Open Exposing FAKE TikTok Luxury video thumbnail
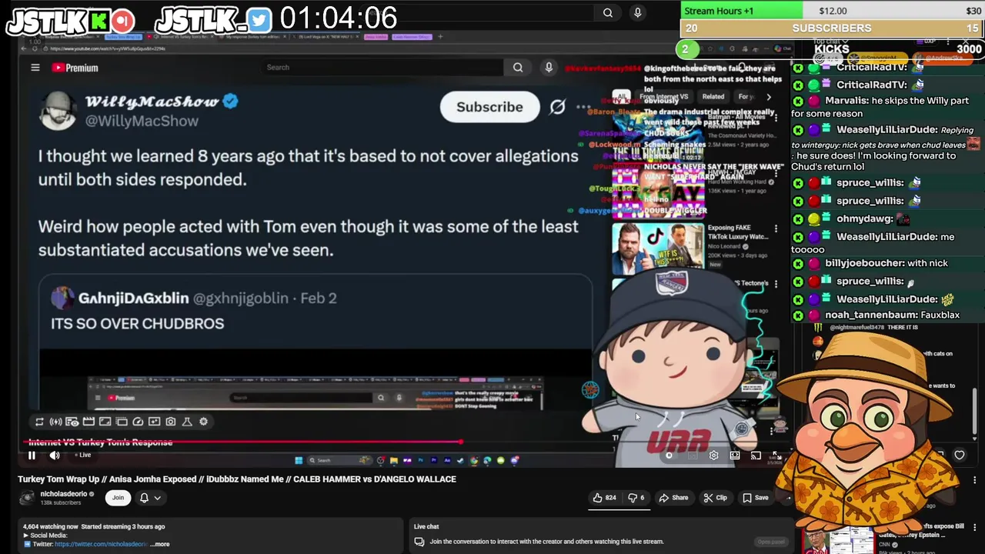This screenshot has height=554, width=985. click(x=658, y=249)
